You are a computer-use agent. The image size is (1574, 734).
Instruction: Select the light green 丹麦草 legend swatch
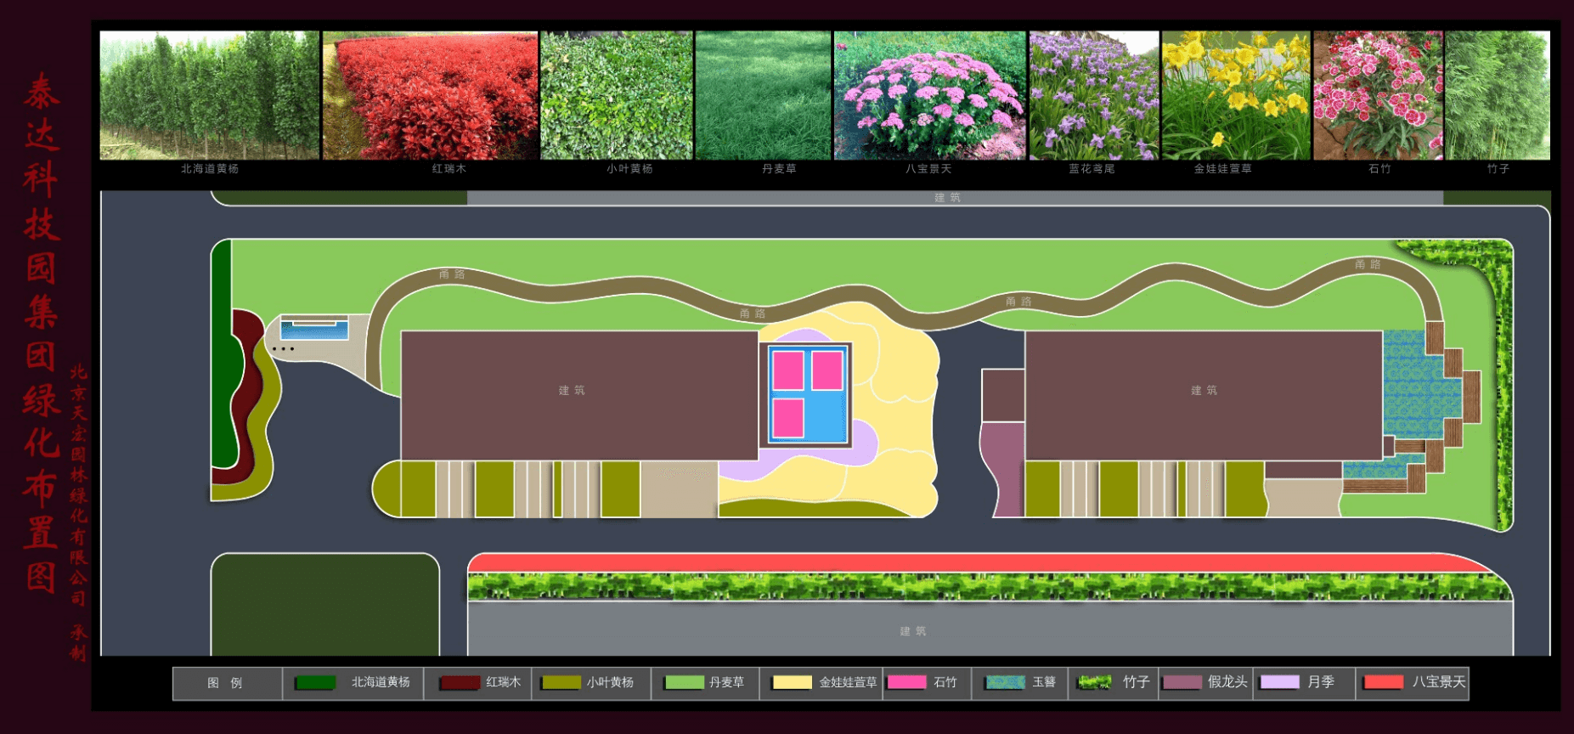(x=685, y=683)
